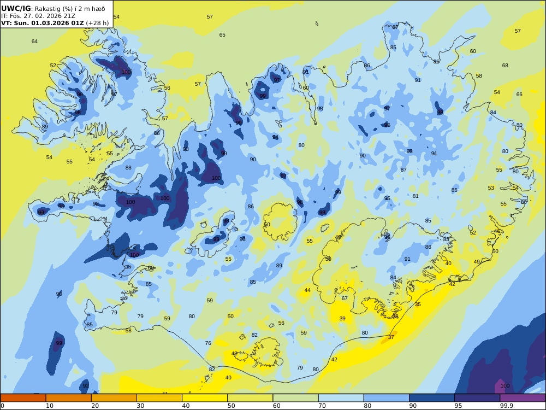Click the map value '65'

tap(222, 35)
